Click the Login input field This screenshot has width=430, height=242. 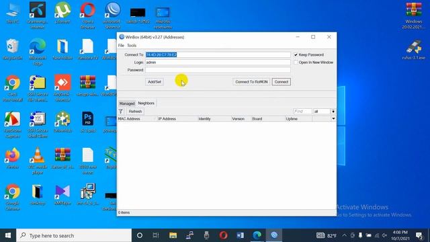click(x=218, y=63)
